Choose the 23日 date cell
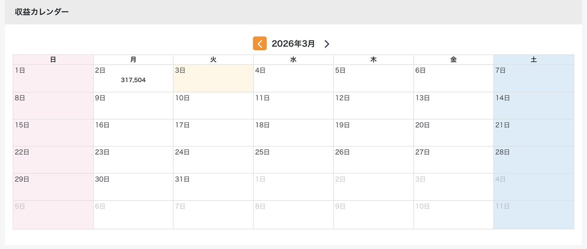 (134, 160)
